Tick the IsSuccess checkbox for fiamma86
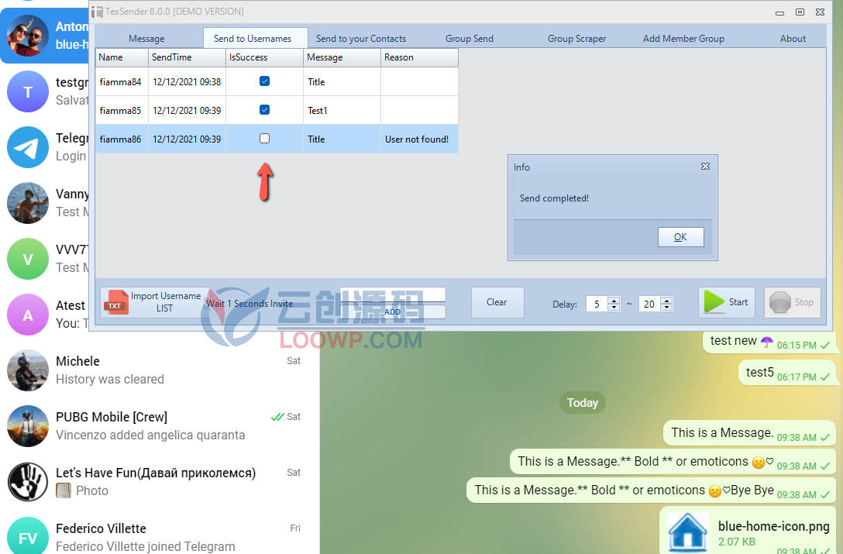The image size is (843, 554). [x=264, y=138]
